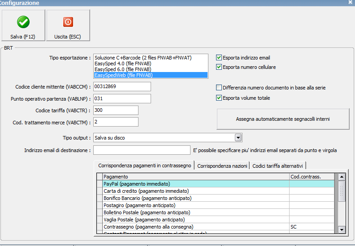Click Assegna automaticamente segnacolli interni button

283,119
